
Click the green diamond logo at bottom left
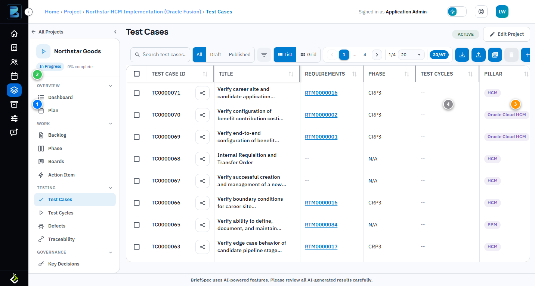pyautogui.click(x=14, y=278)
